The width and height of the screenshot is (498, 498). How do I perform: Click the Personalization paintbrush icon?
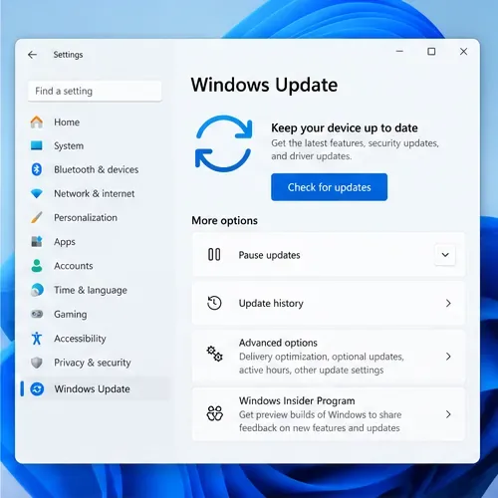pyautogui.click(x=37, y=217)
